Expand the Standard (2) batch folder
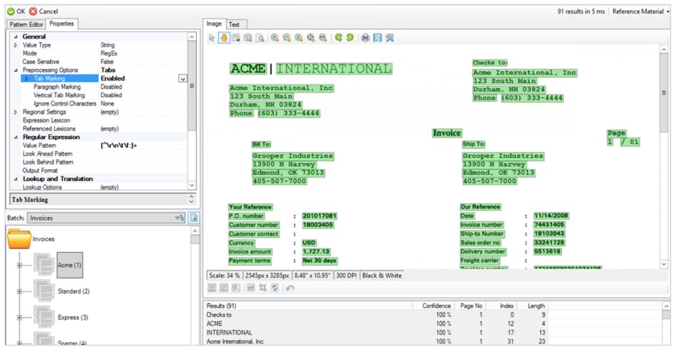Screen dimensions: 675x352 [20, 291]
